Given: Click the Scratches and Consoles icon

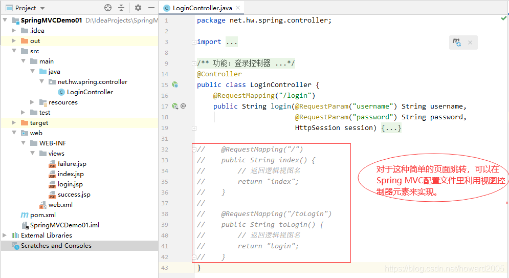Looking at the screenshot, I should pyautogui.click(x=15, y=246).
